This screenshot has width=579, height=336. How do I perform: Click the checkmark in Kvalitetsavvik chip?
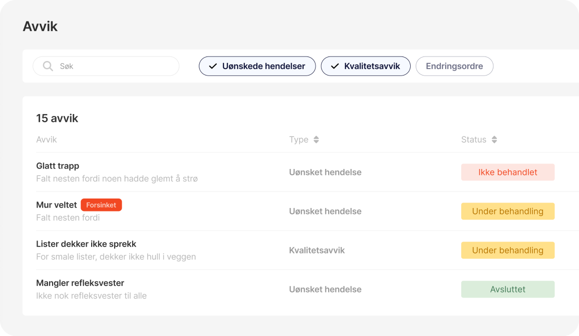(x=335, y=66)
